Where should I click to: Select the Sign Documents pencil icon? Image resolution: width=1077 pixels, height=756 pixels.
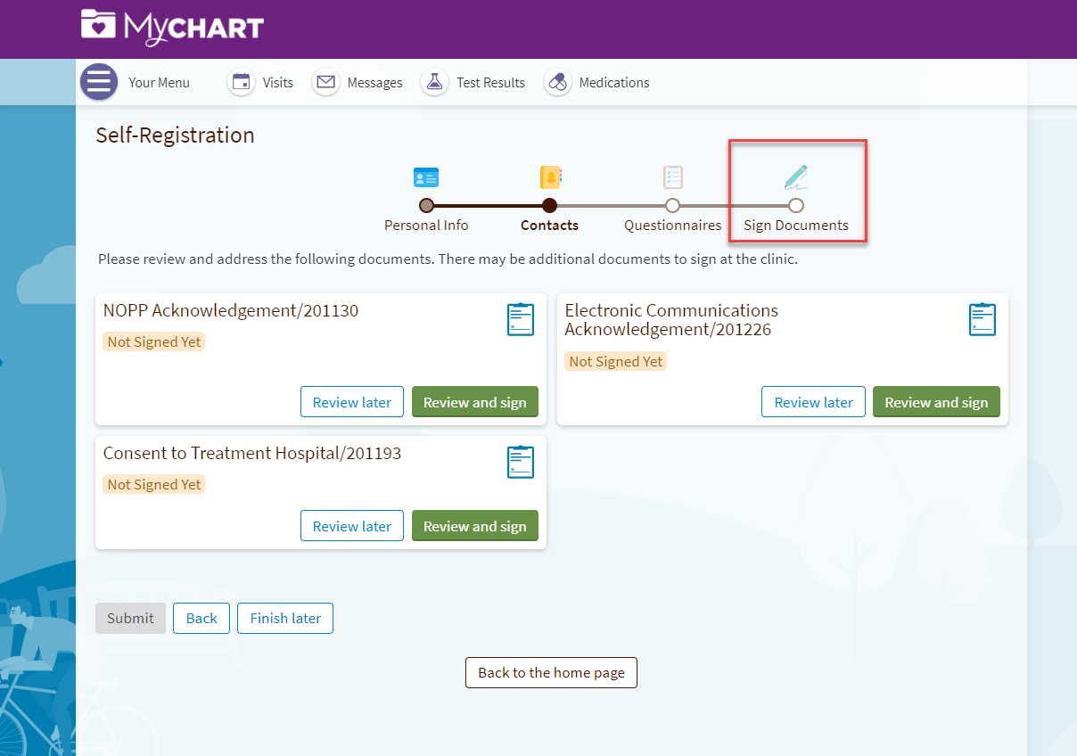coord(796,177)
